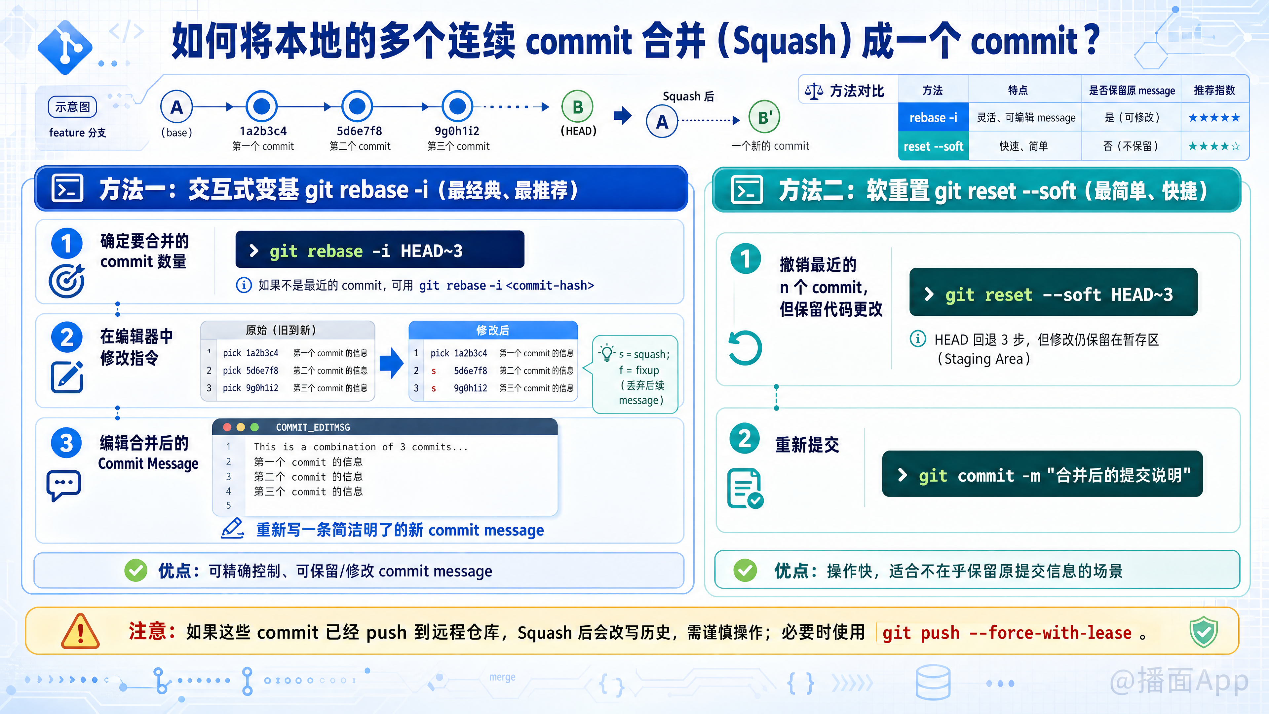1269x714 pixels.
Task: Click the git rebase -i <commit-hash> hint text
Action: [x=506, y=285]
